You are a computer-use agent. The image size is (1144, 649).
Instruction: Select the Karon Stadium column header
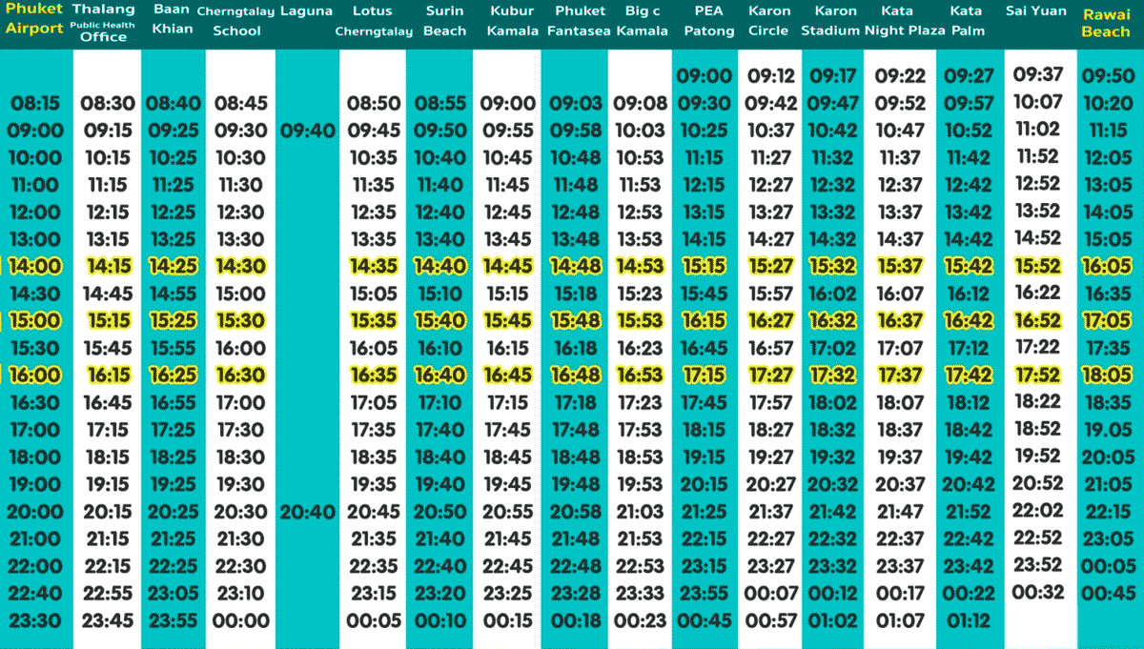click(x=830, y=21)
